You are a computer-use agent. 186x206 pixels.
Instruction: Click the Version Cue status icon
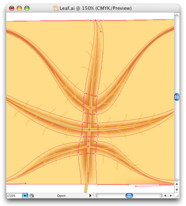click(32, 196)
